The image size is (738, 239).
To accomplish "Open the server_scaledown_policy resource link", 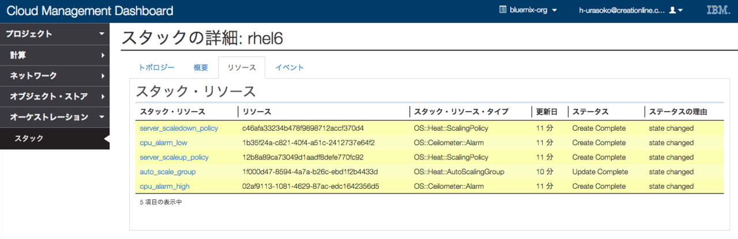I will click(179, 128).
